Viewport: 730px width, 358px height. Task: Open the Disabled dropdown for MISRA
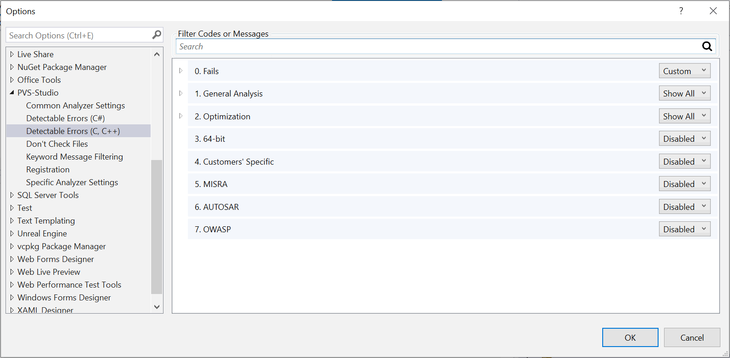click(x=685, y=184)
